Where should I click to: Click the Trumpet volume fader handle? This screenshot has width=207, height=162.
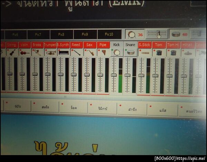48,74
